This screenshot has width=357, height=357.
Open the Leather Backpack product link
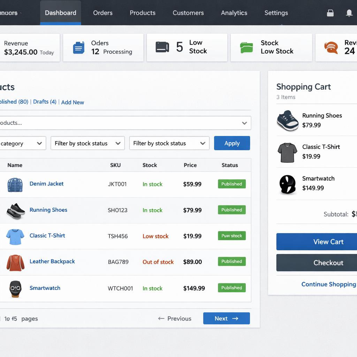coord(52,261)
